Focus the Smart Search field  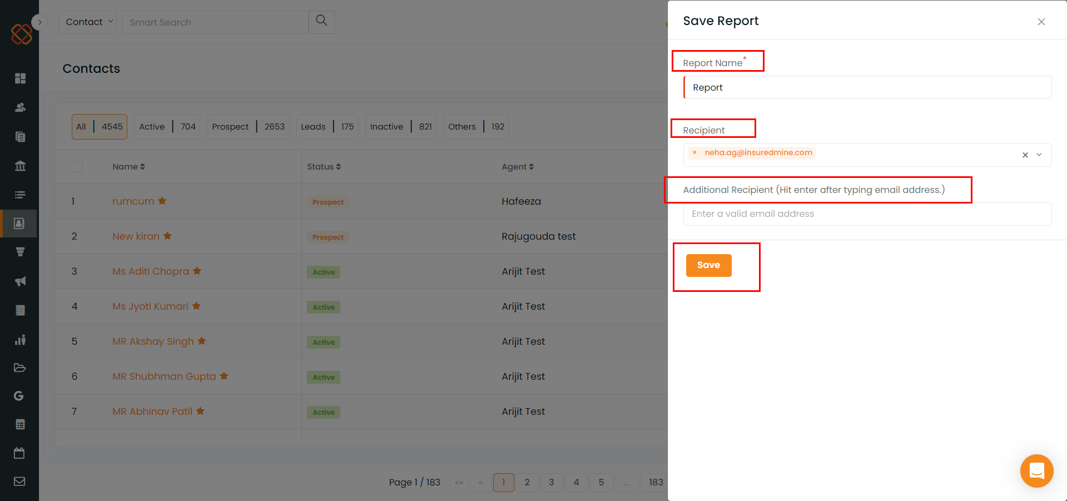(216, 22)
